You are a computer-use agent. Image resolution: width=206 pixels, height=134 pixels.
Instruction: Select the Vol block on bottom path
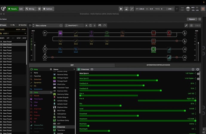(169, 57)
